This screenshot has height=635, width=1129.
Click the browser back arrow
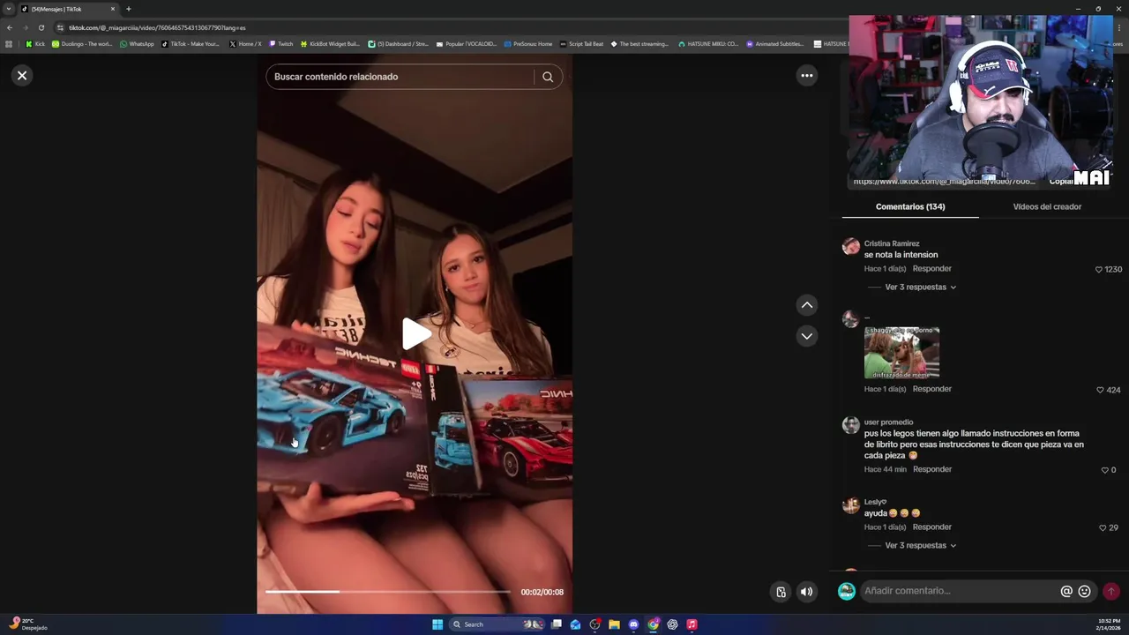coord(10,27)
